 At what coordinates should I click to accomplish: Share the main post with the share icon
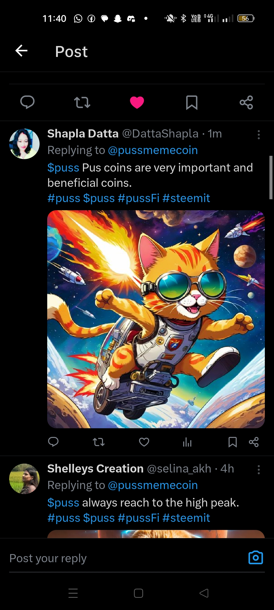click(x=246, y=102)
